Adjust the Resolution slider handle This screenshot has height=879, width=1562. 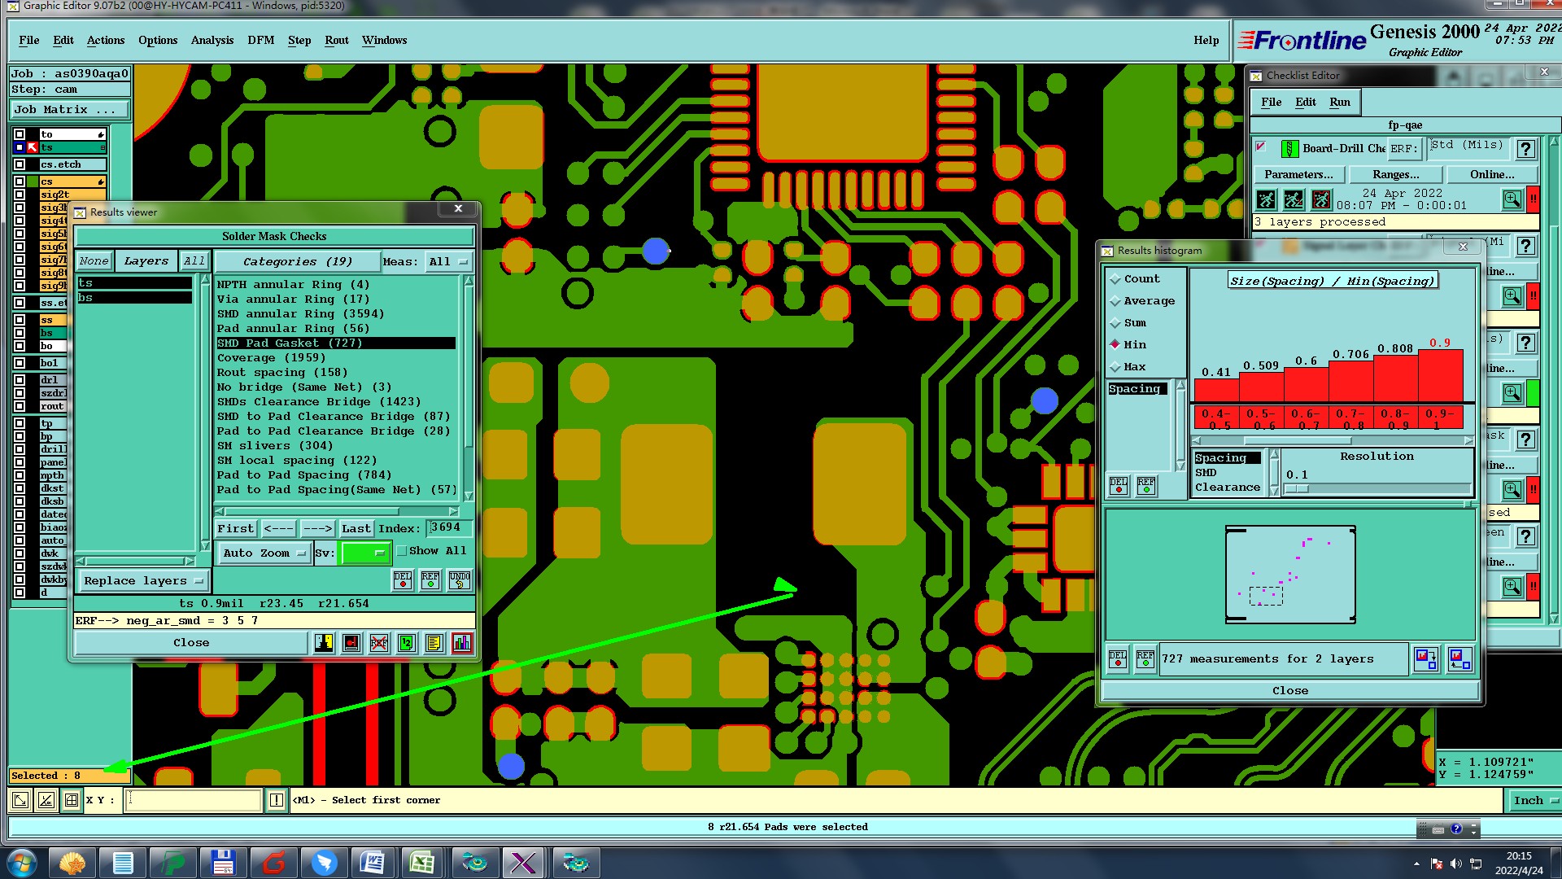(1297, 488)
